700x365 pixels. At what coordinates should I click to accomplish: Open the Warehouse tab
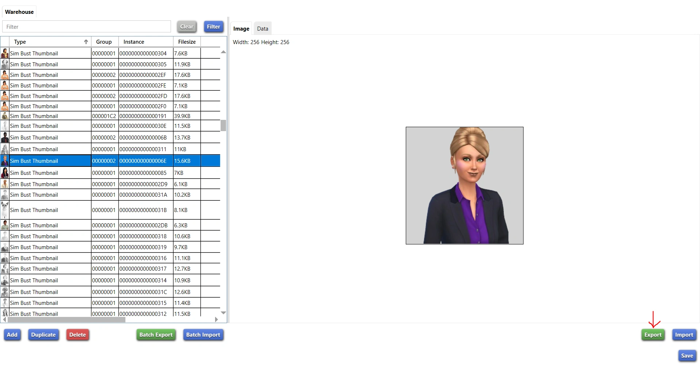[19, 12]
